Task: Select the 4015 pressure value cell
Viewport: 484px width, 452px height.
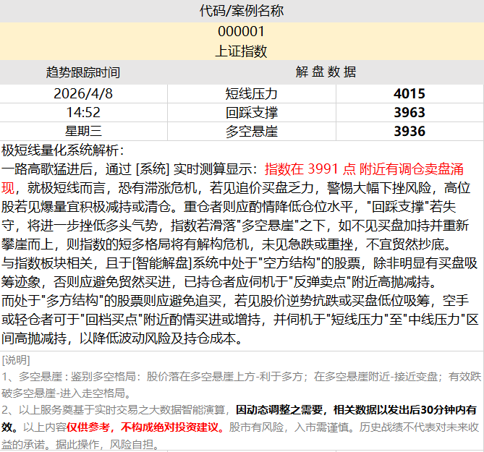Action: pos(409,93)
